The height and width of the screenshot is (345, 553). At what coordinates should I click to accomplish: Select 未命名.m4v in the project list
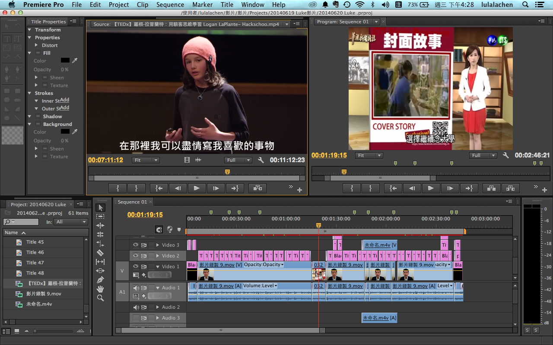tap(39, 304)
